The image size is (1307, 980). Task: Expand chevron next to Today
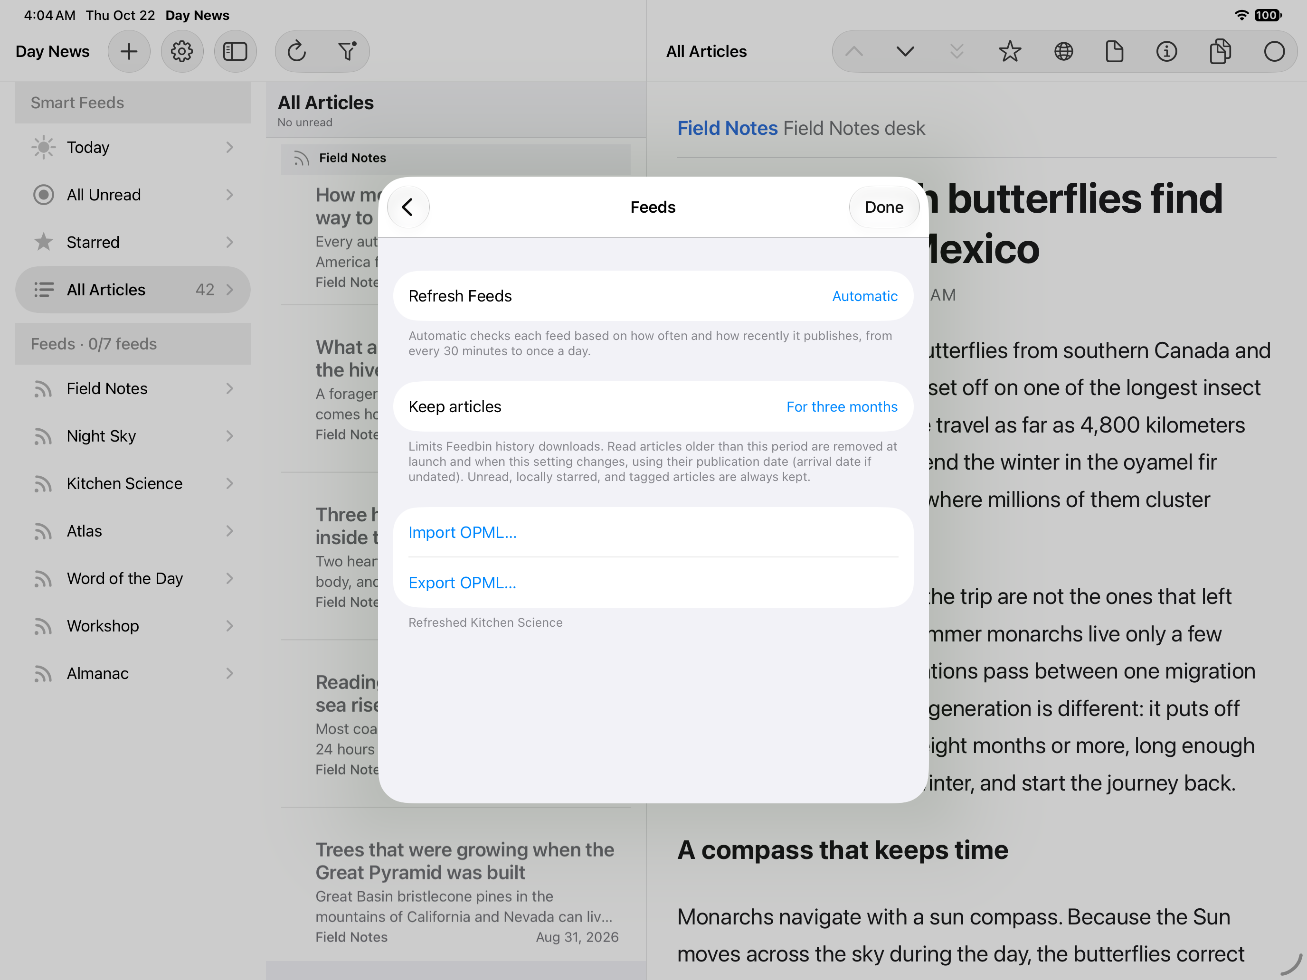[230, 147]
